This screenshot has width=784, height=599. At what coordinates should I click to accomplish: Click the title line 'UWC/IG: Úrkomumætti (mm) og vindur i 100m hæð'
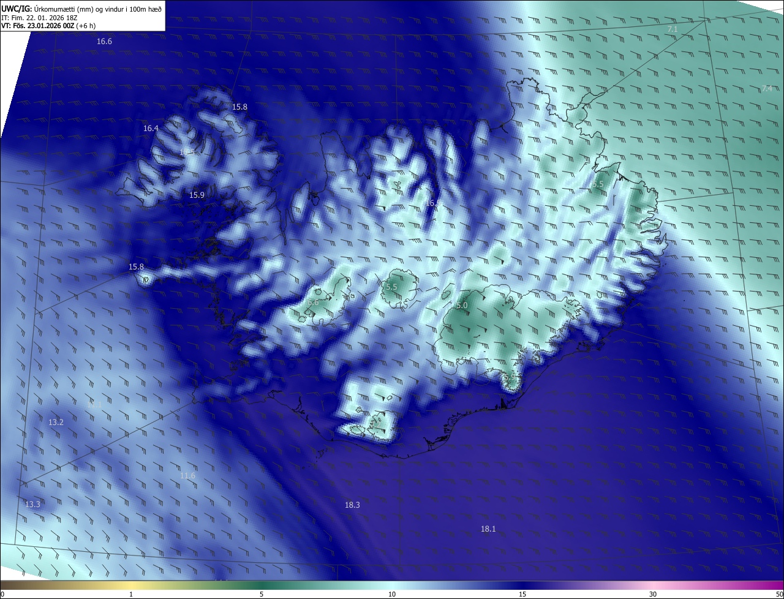(x=81, y=9)
